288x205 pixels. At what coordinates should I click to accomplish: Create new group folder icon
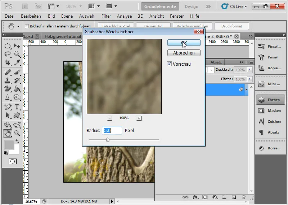[x=224, y=197]
